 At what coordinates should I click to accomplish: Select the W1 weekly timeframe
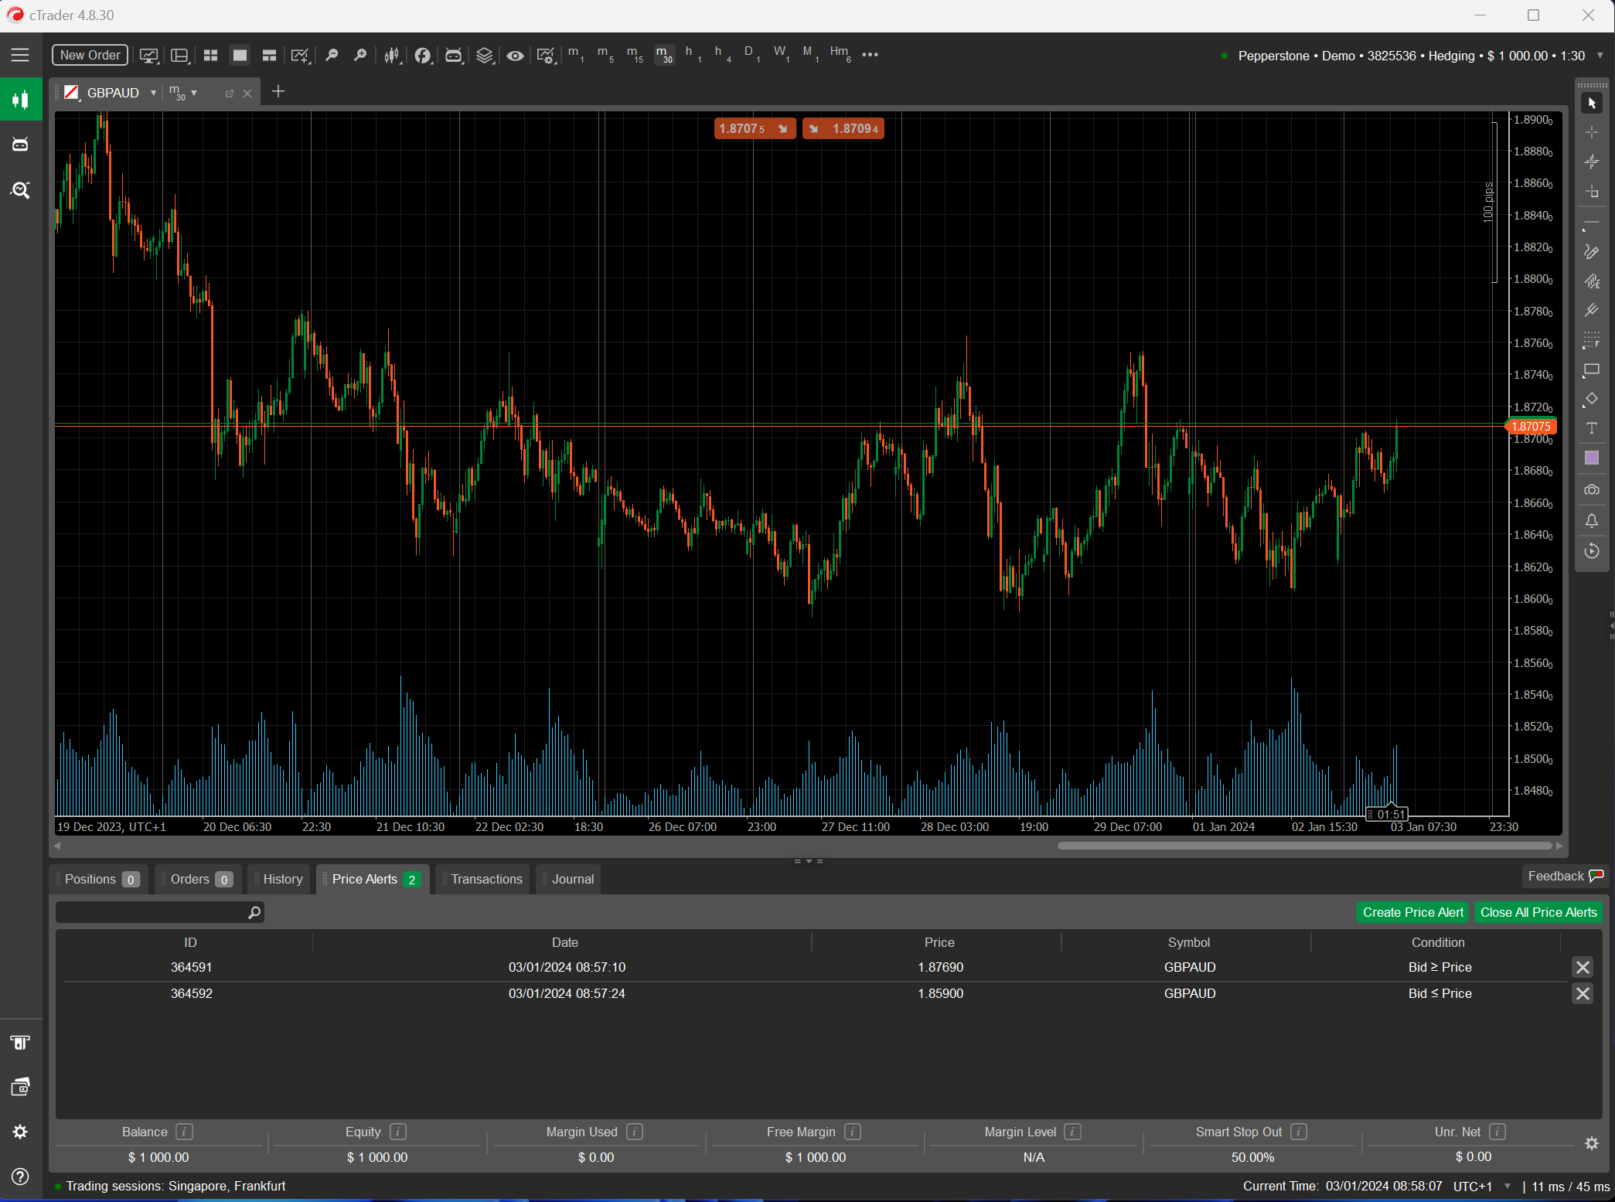[781, 54]
